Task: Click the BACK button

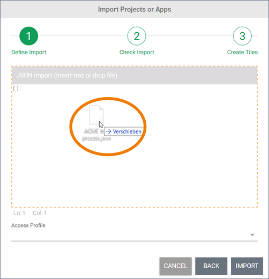Action: pos(211,266)
